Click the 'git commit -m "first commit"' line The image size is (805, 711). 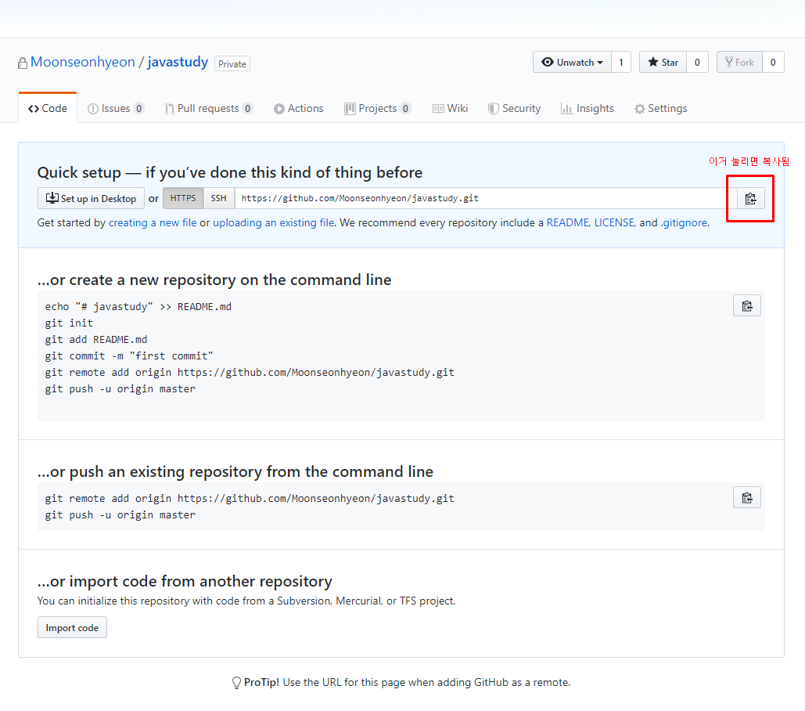pos(129,356)
